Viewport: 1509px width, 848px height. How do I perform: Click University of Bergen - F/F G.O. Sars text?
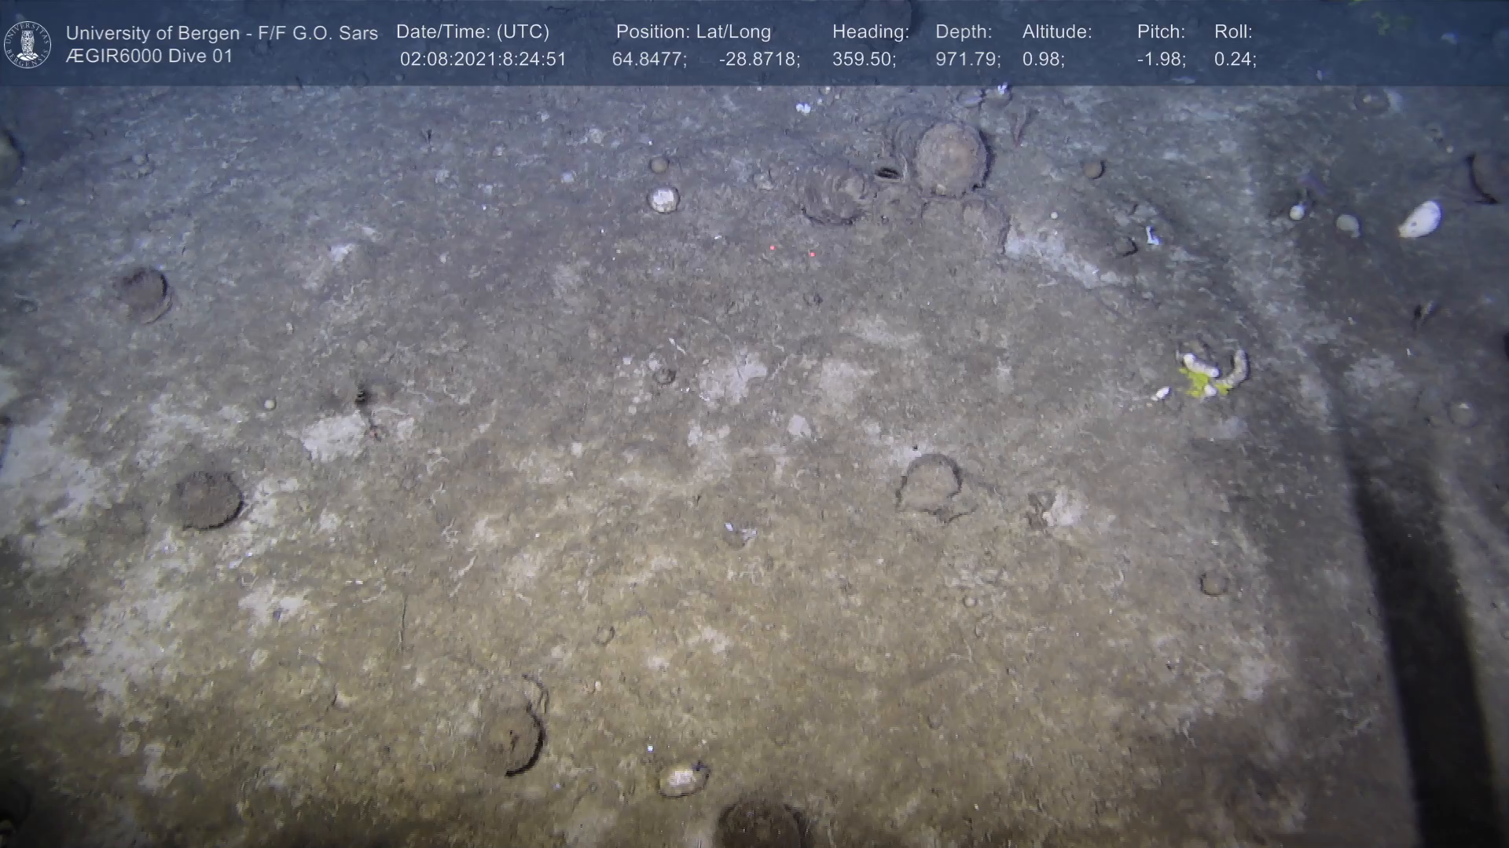(x=222, y=33)
